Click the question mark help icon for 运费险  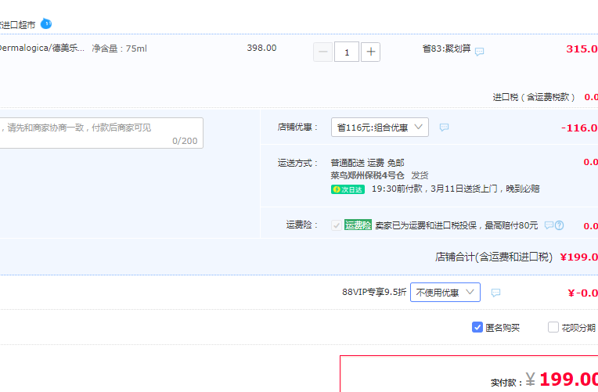click(x=559, y=225)
